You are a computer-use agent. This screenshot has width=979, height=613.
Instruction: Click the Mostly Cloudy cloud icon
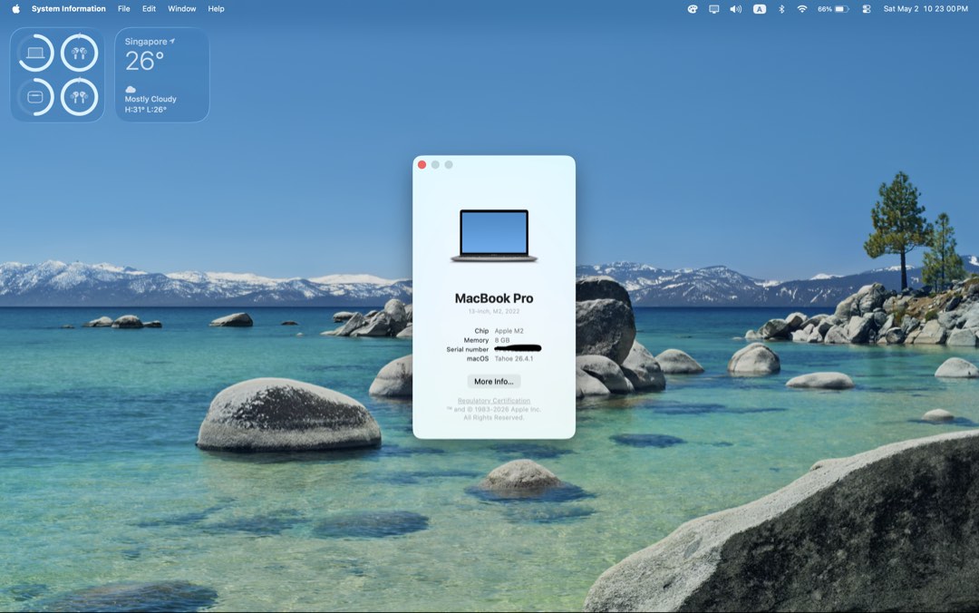click(131, 90)
